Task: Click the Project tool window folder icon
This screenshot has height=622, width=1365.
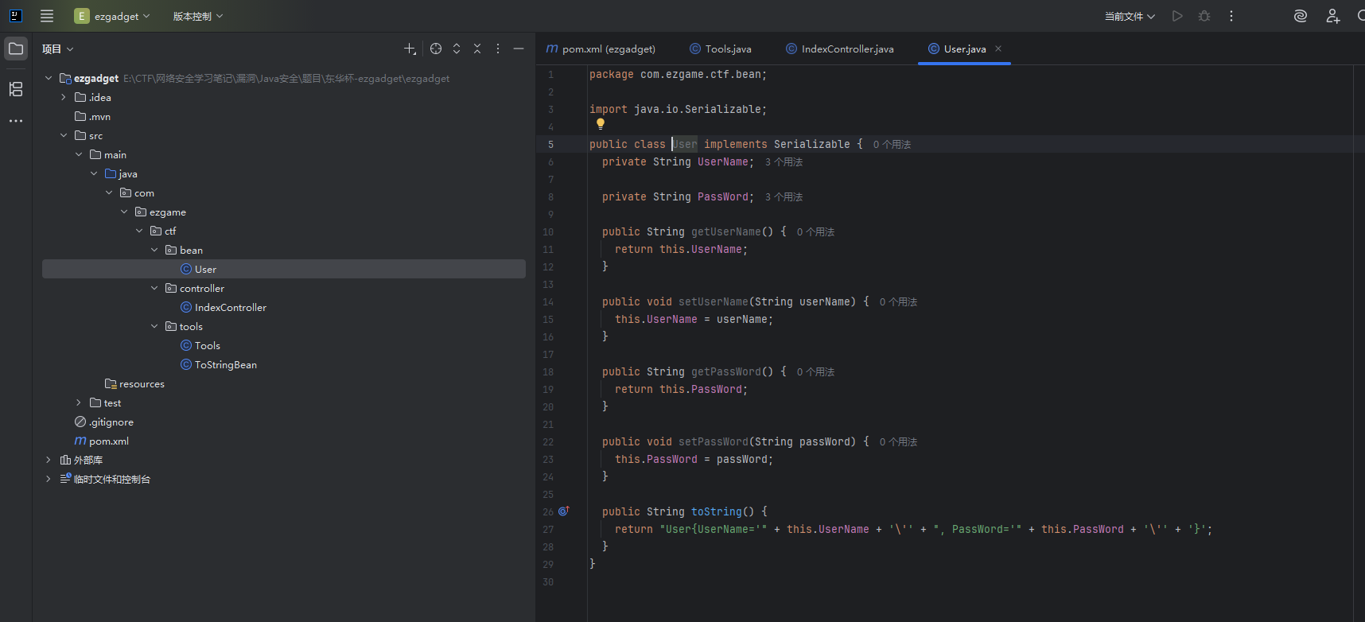Action: (x=16, y=49)
